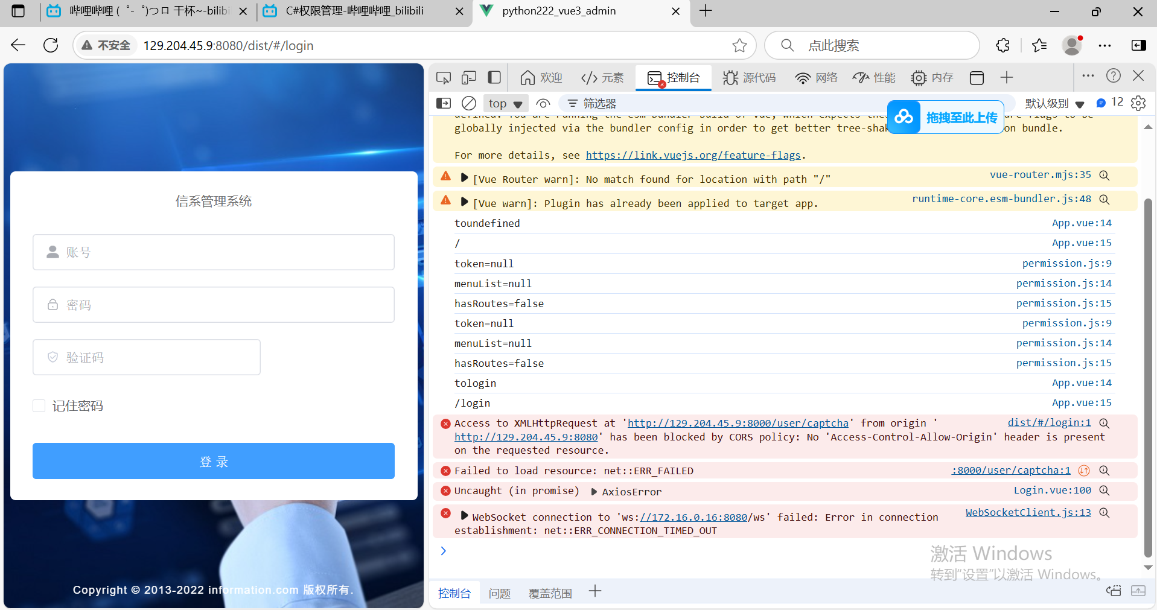
Task: Select the inspect element tool in DevTools
Action: (x=443, y=77)
